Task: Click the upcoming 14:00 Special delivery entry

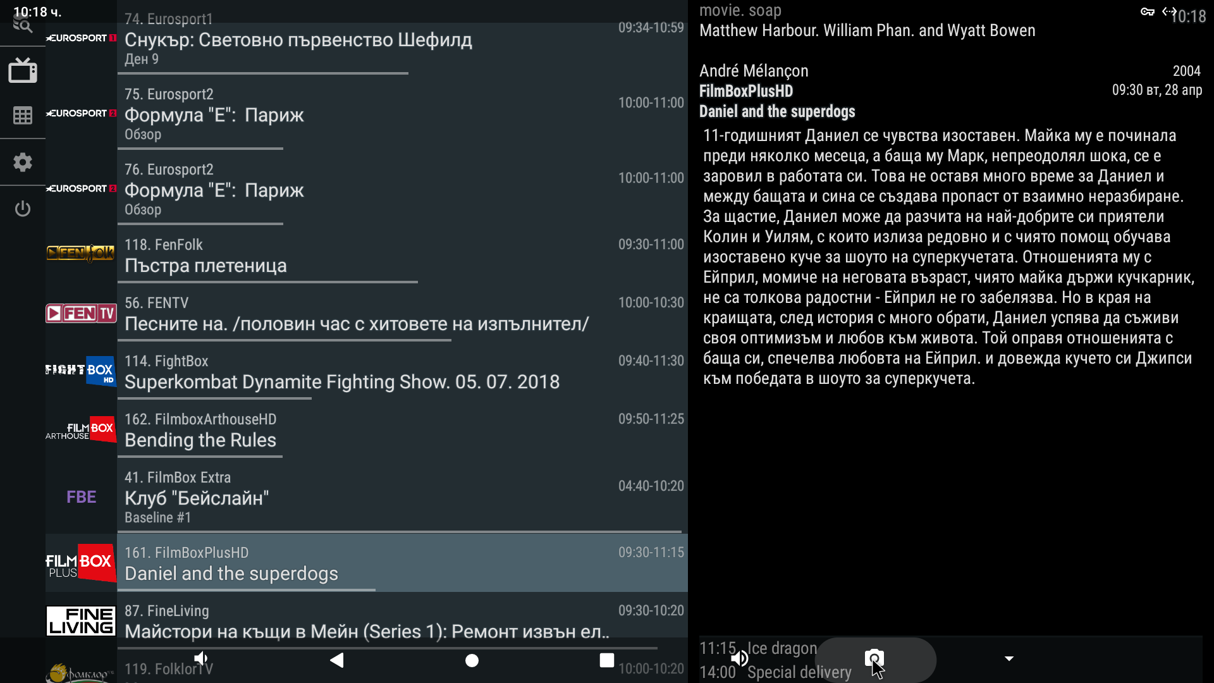Action: 776,672
